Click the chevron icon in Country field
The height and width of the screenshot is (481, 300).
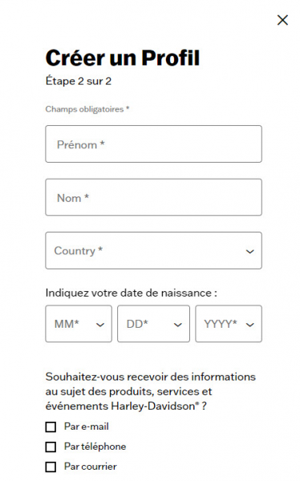click(x=250, y=252)
